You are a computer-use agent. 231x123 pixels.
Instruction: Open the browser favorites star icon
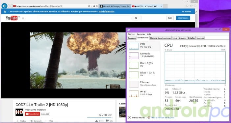tap(191, 6)
